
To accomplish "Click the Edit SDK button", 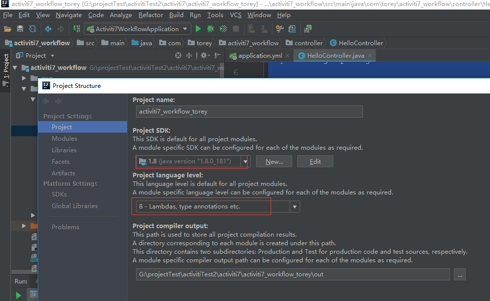I will pos(315,161).
